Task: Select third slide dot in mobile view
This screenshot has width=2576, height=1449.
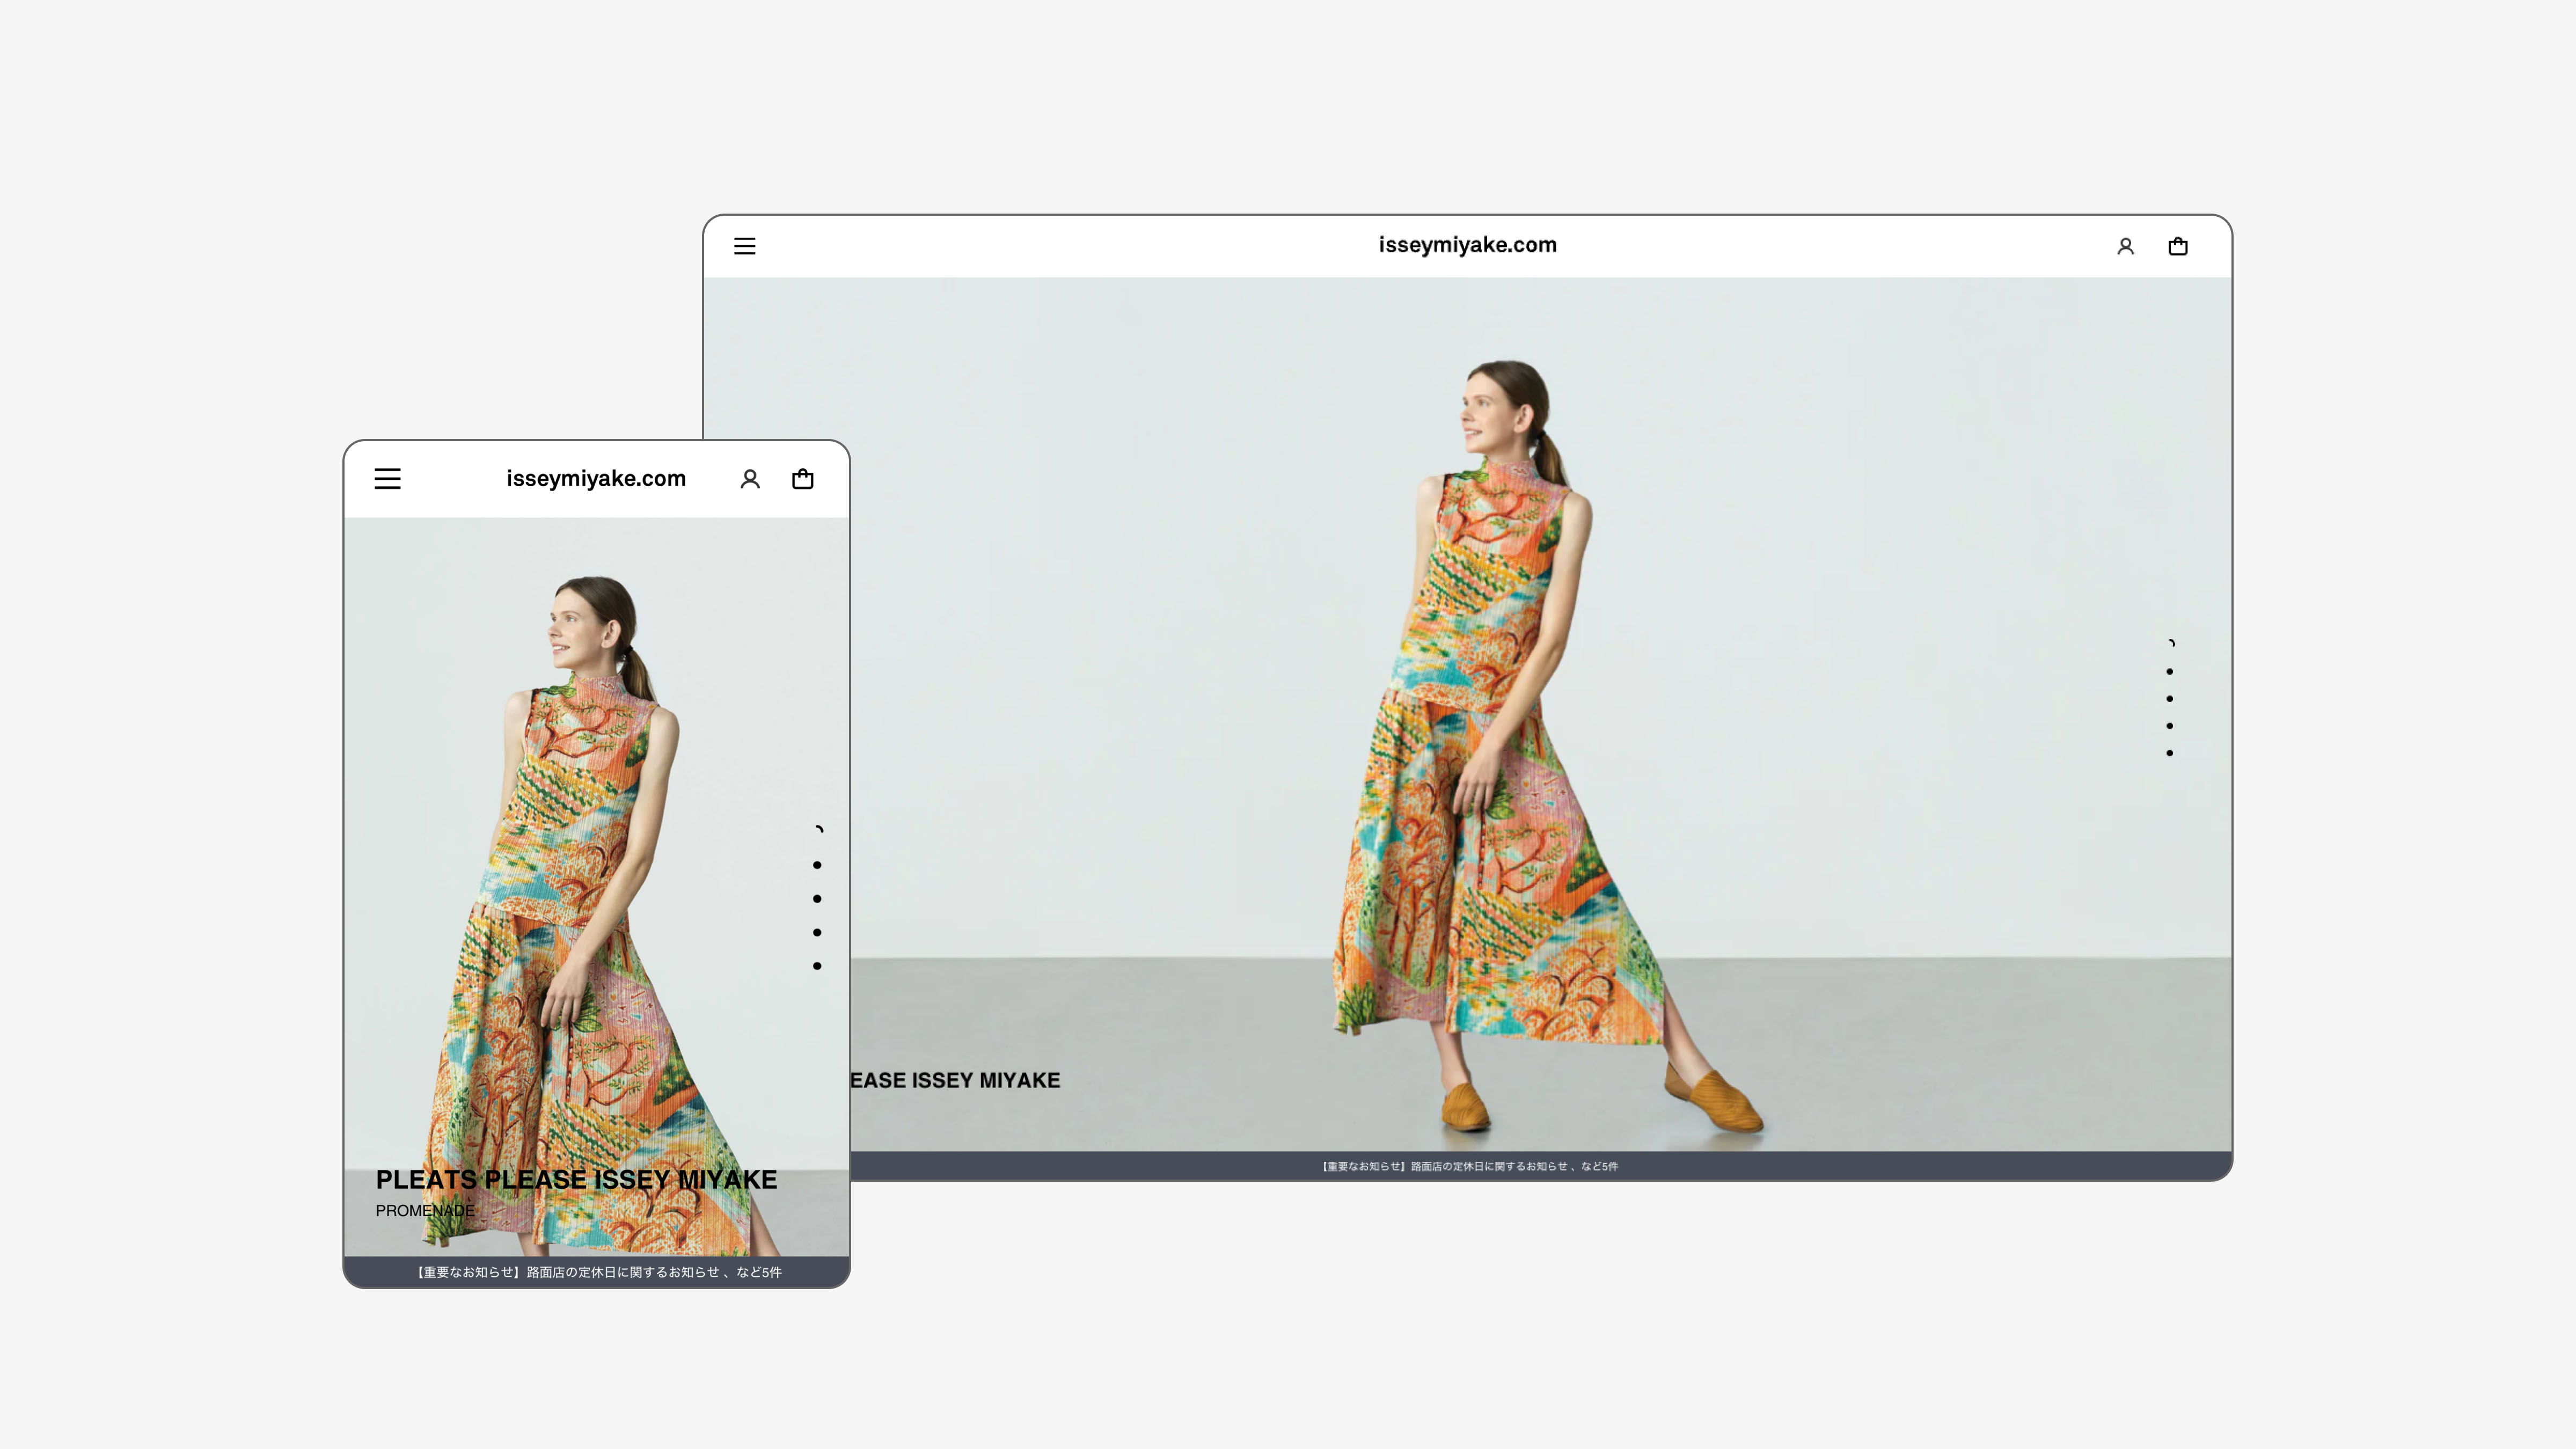Action: click(817, 899)
